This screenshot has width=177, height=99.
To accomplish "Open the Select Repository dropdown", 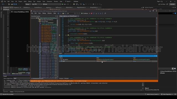I will (x=167, y=94).
